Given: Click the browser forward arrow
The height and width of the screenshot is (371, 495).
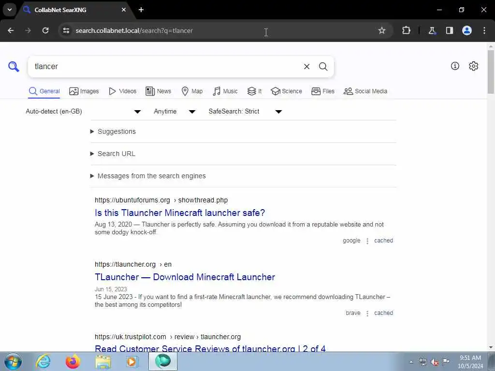Looking at the screenshot, I should click(x=28, y=30).
